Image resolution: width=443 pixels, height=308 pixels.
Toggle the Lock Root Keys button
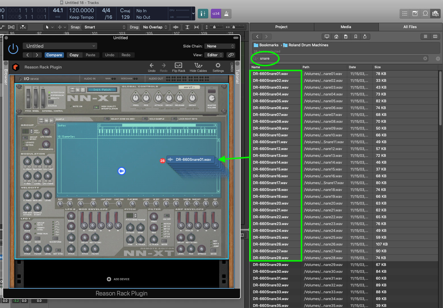point(174,119)
